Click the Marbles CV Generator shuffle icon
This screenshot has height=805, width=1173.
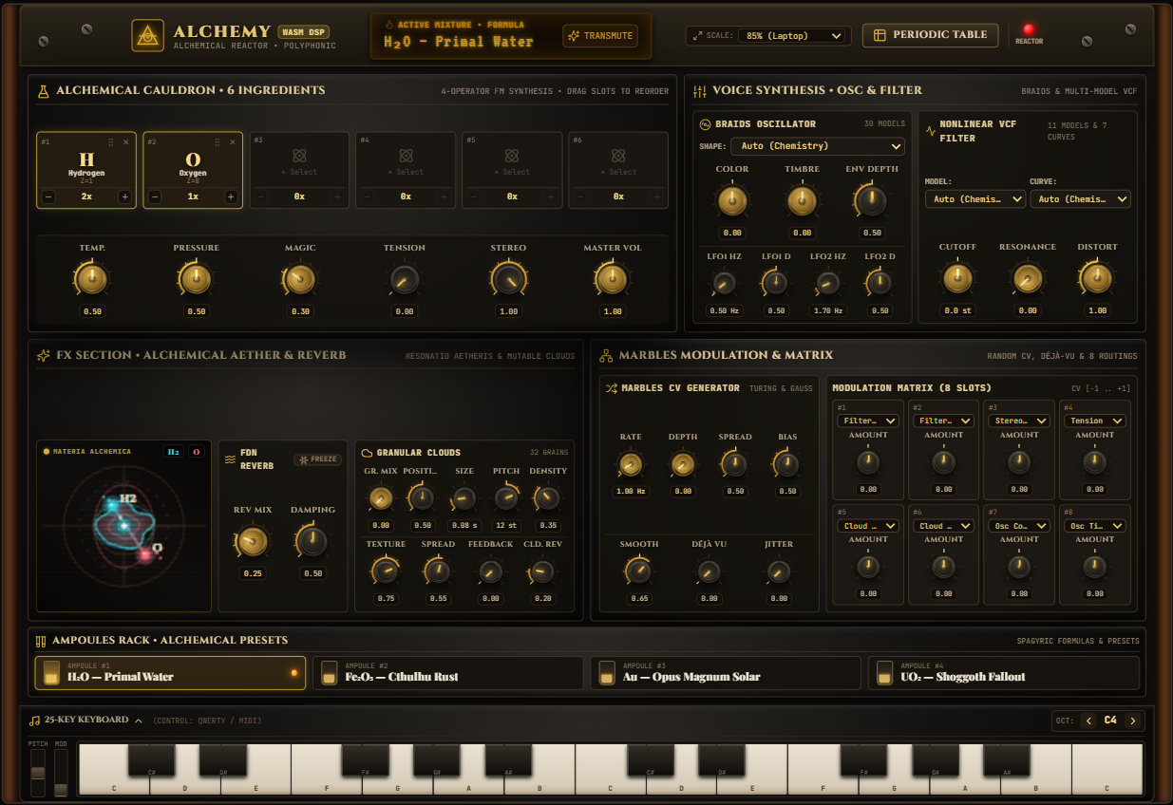point(612,388)
